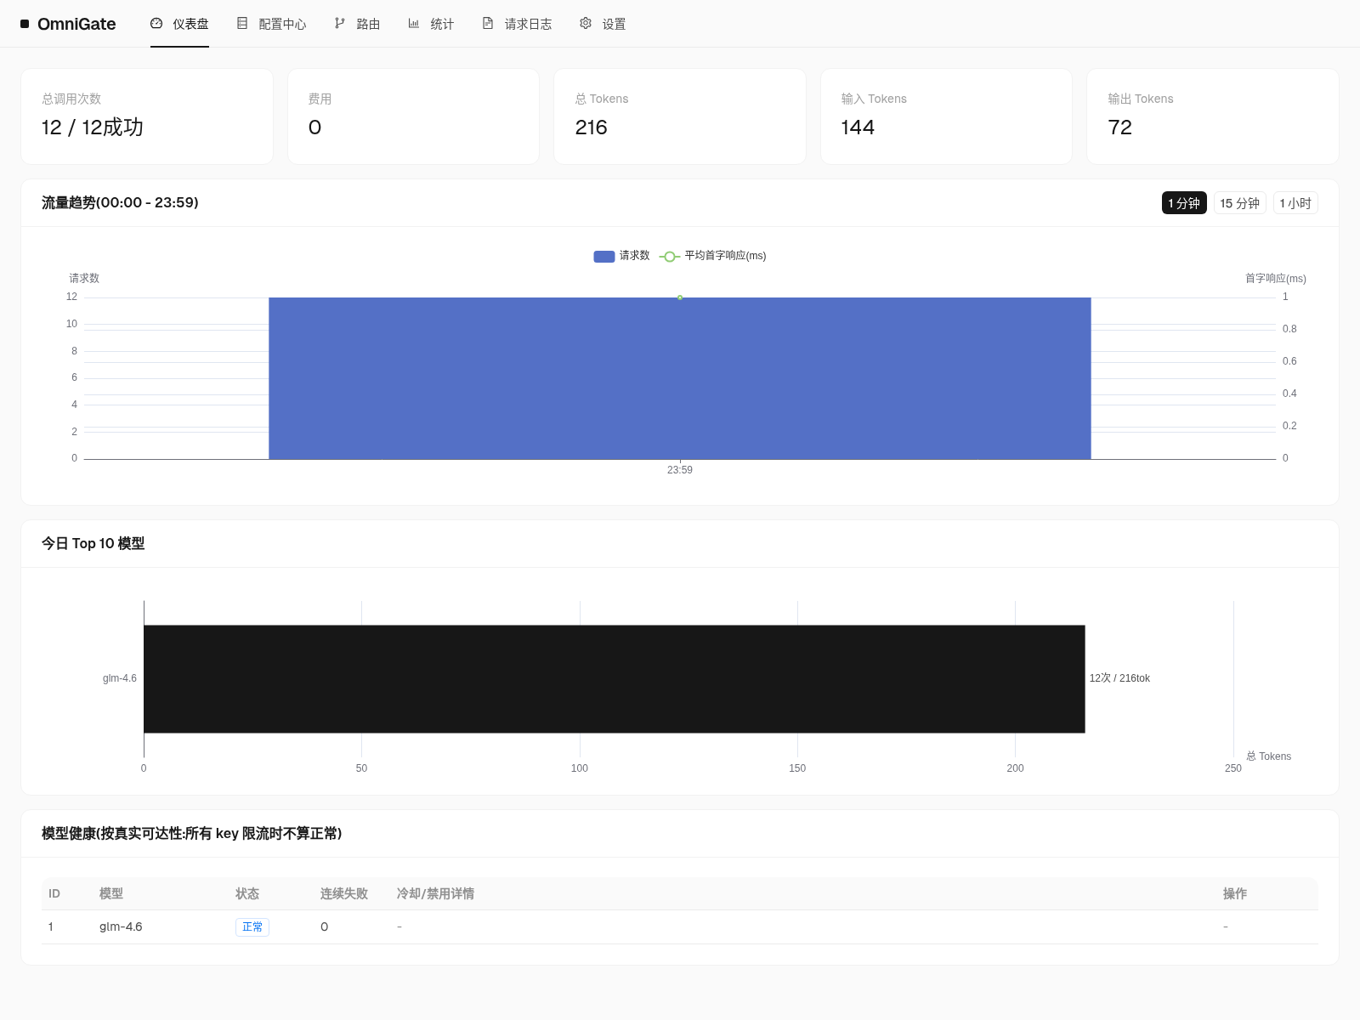This screenshot has width=1360, height=1020.
Task: Select the 15 分钟 interval button
Action: (1240, 203)
